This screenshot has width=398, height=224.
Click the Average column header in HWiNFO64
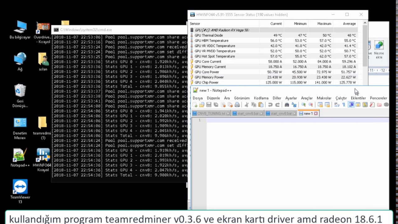click(x=349, y=24)
